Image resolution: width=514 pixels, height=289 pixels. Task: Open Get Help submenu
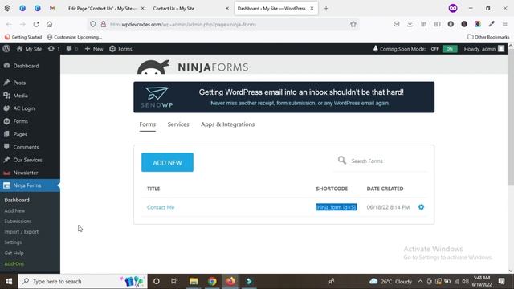(x=14, y=253)
